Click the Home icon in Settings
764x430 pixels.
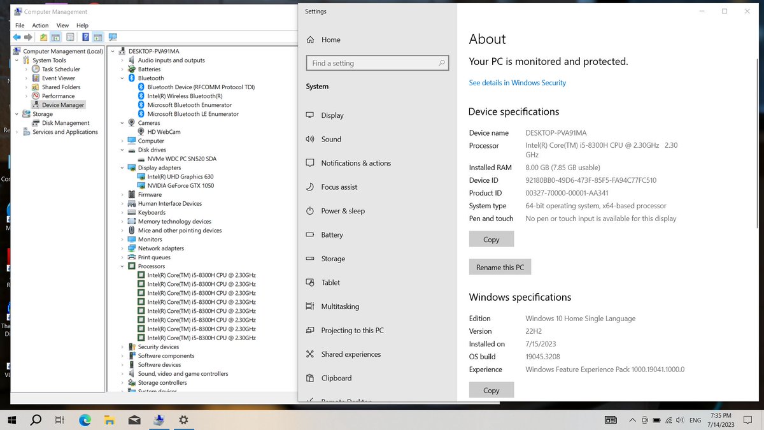coord(310,39)
